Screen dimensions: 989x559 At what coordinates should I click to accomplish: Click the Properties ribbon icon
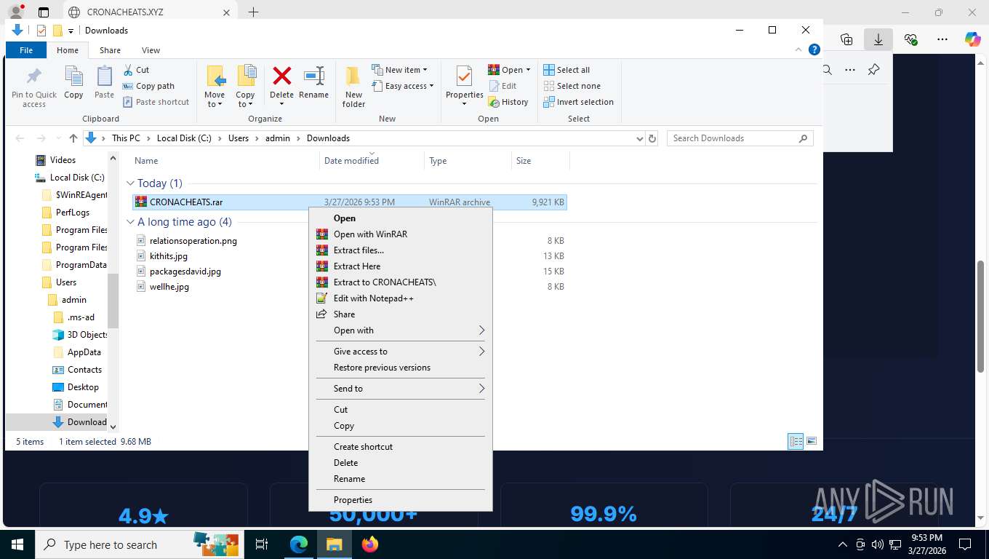point(464,77)
